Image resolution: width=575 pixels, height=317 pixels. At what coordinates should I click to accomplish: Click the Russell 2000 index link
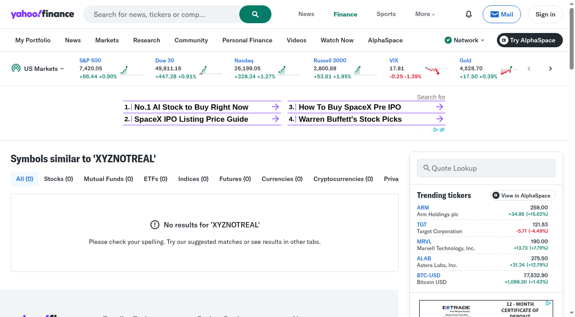[330, 60]
